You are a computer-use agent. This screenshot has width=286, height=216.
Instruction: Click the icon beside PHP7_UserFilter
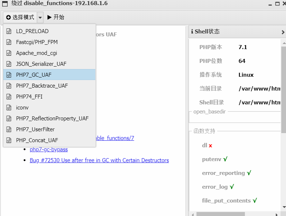pyautogui.click(x=9, y=129)
